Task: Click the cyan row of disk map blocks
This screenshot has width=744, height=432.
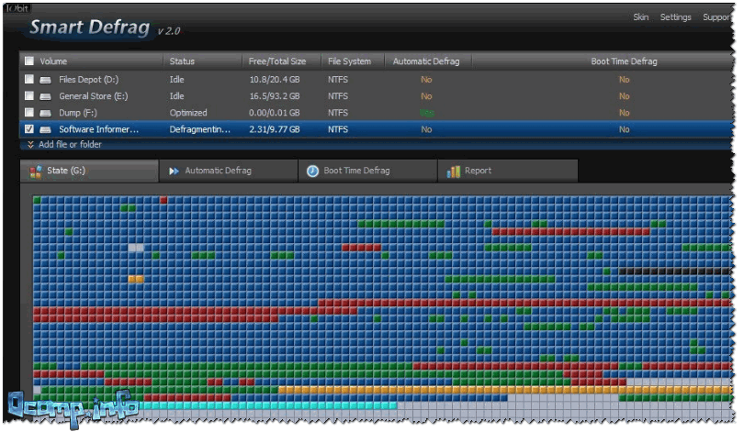Action: pyautogui.click(x=269, y=405)
